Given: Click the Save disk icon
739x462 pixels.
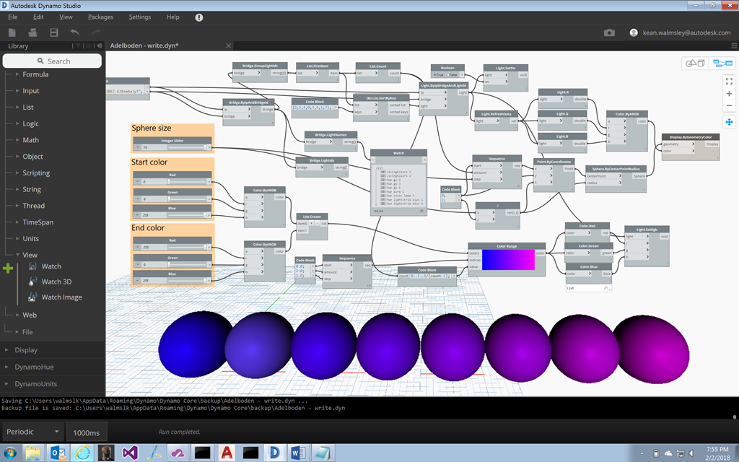Looking at the screenshot, I should (x=53, y=32).
